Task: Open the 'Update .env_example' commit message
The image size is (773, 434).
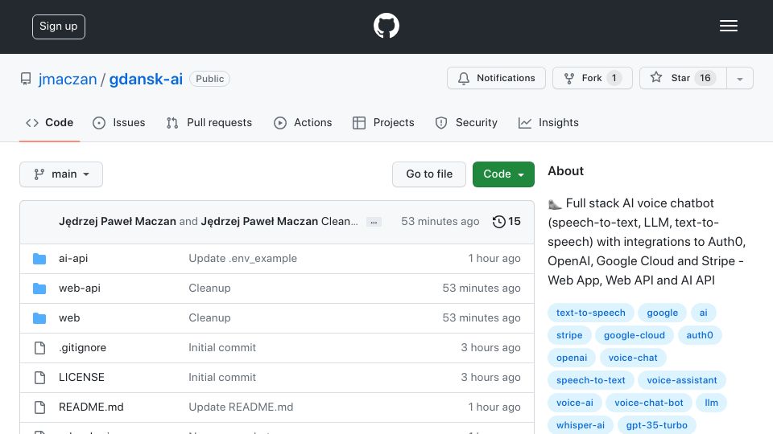Action: click(x=243, y=258)
